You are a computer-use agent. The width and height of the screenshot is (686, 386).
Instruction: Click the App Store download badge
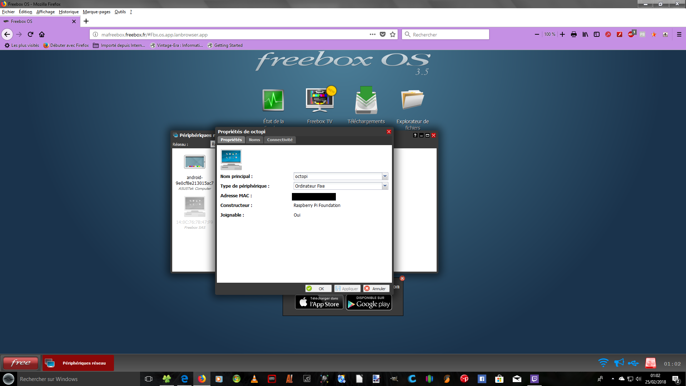319,302
